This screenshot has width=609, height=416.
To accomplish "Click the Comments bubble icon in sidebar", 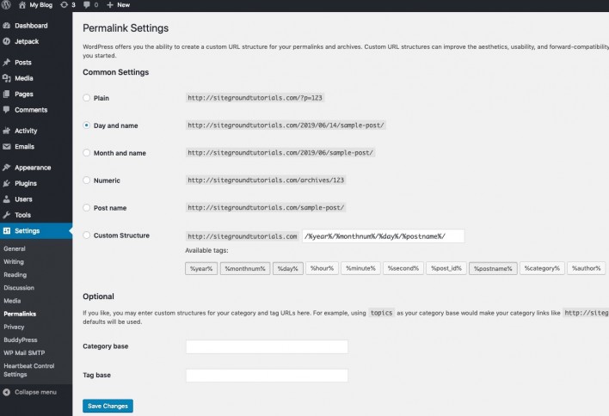I will point(6,110).
